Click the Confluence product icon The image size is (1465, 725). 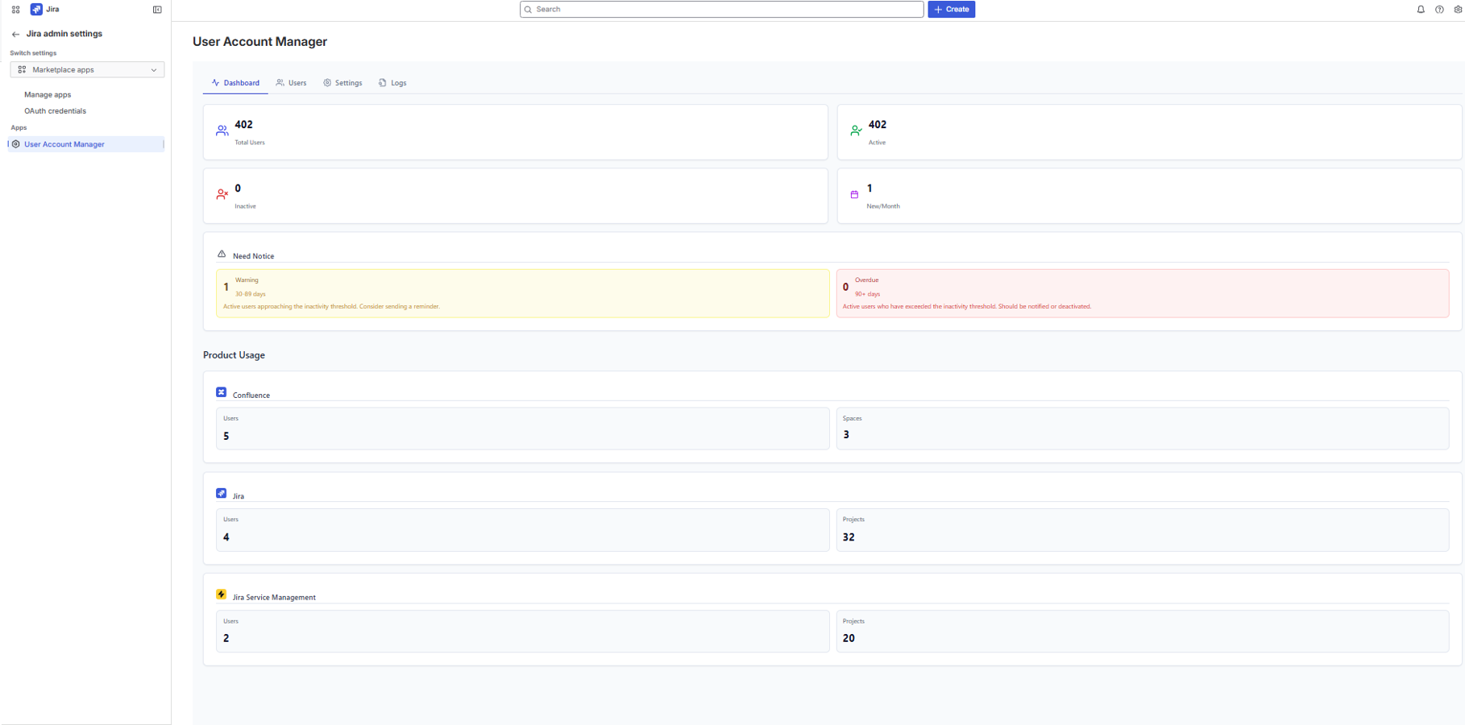click(221, 391)
